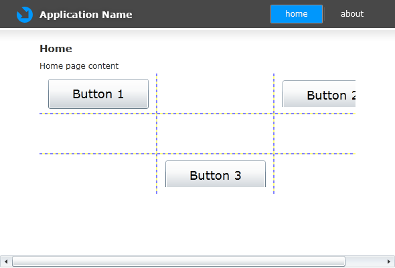
Task: Click the horizontal scrollbar thumb
Action: click(179, 261)
